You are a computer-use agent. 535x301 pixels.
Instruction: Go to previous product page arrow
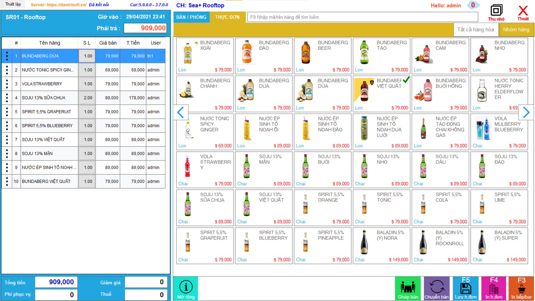(x=181, y=112)
